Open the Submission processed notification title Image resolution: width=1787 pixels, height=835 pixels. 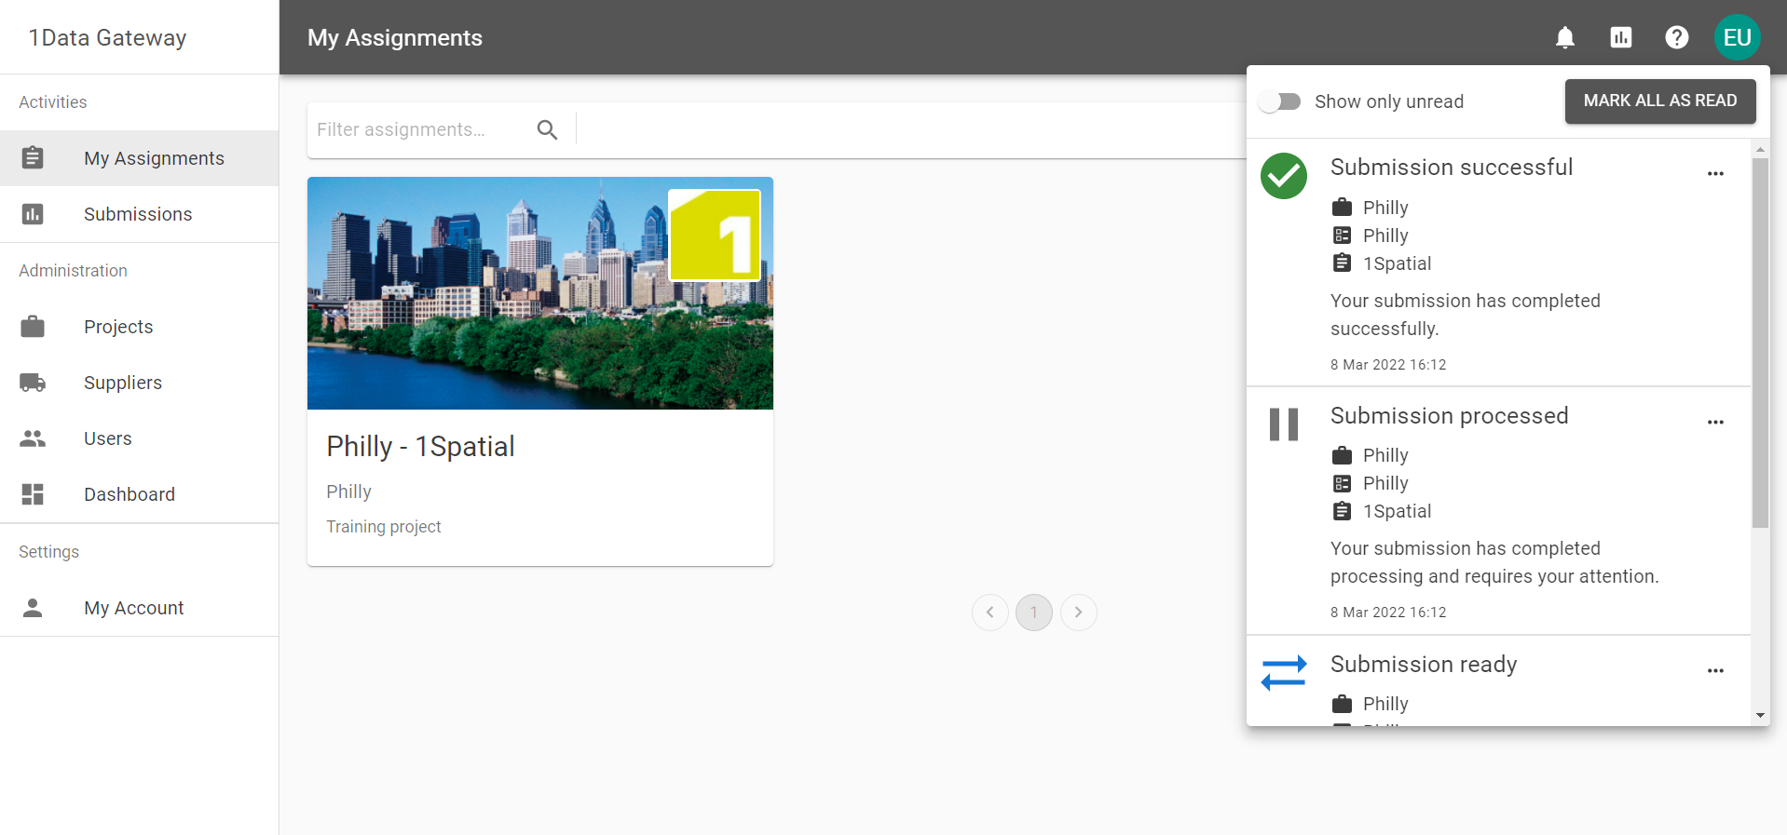(1450, 416)
